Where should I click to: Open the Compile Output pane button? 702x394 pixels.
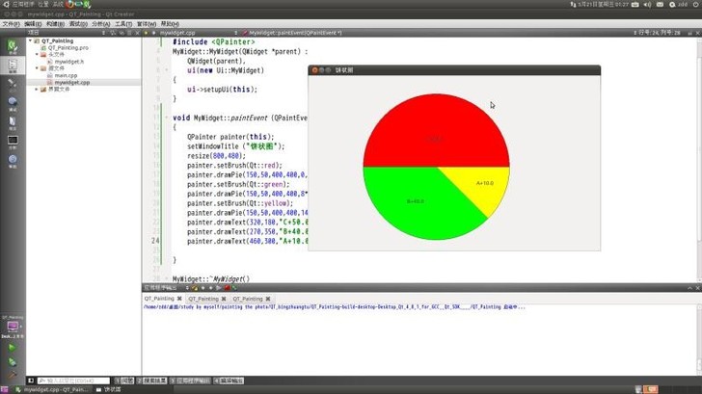pyautogui.click(x=229, y=381)
